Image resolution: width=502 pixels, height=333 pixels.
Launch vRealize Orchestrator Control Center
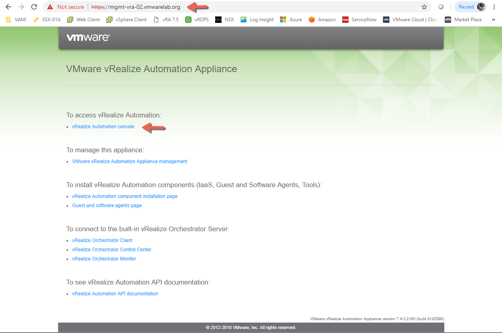(111, 250)
